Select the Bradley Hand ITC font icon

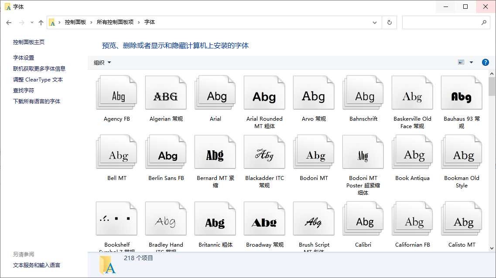pyautogui.click(x=166, y=219)
